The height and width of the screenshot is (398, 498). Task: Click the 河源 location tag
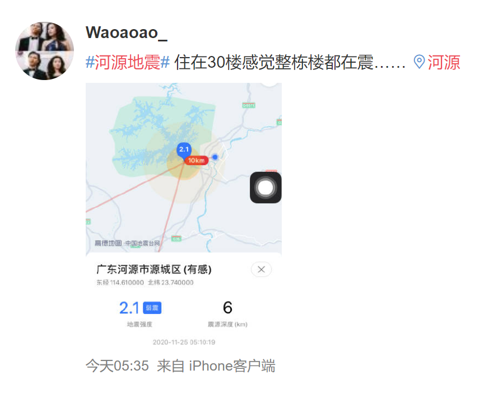(443, 62)
